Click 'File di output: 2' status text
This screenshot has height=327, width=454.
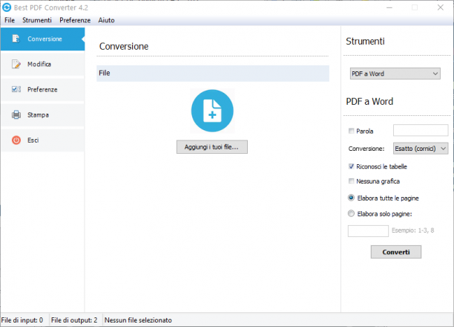(74, 320)
